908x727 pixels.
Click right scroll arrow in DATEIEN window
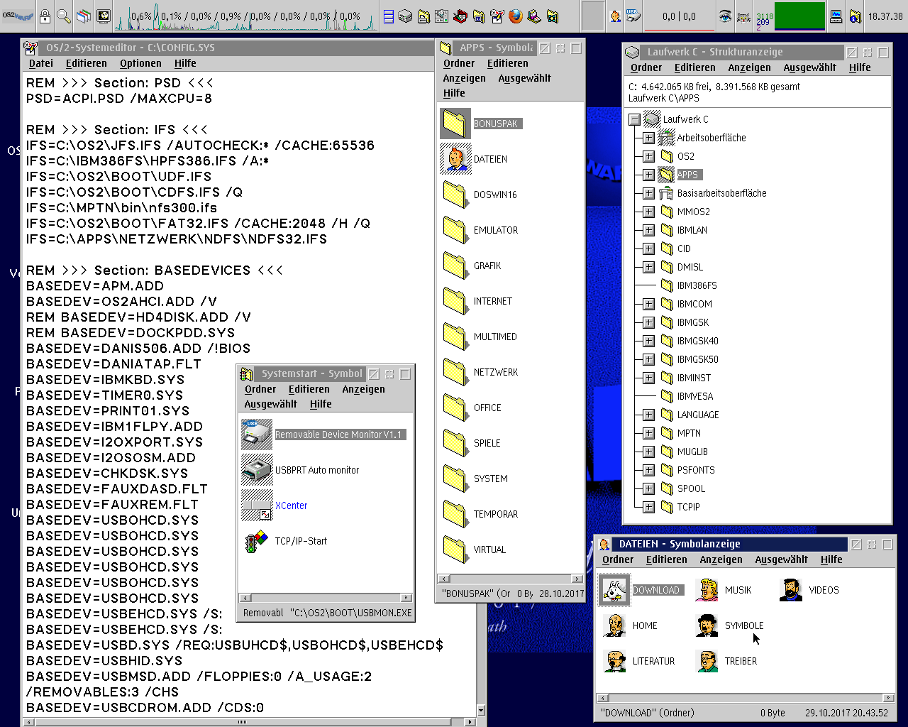coord(888,698)
